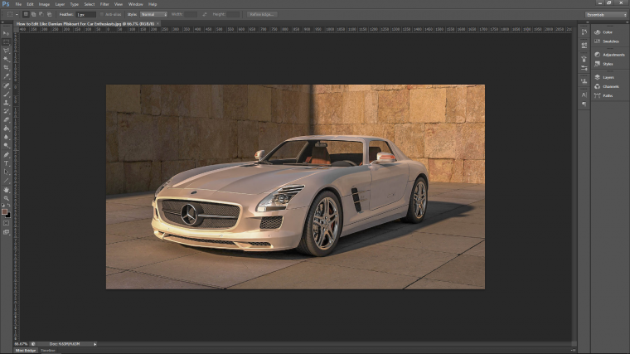Select the Type tool
Screen dimensions: 630x354
[x=6, y=163]
